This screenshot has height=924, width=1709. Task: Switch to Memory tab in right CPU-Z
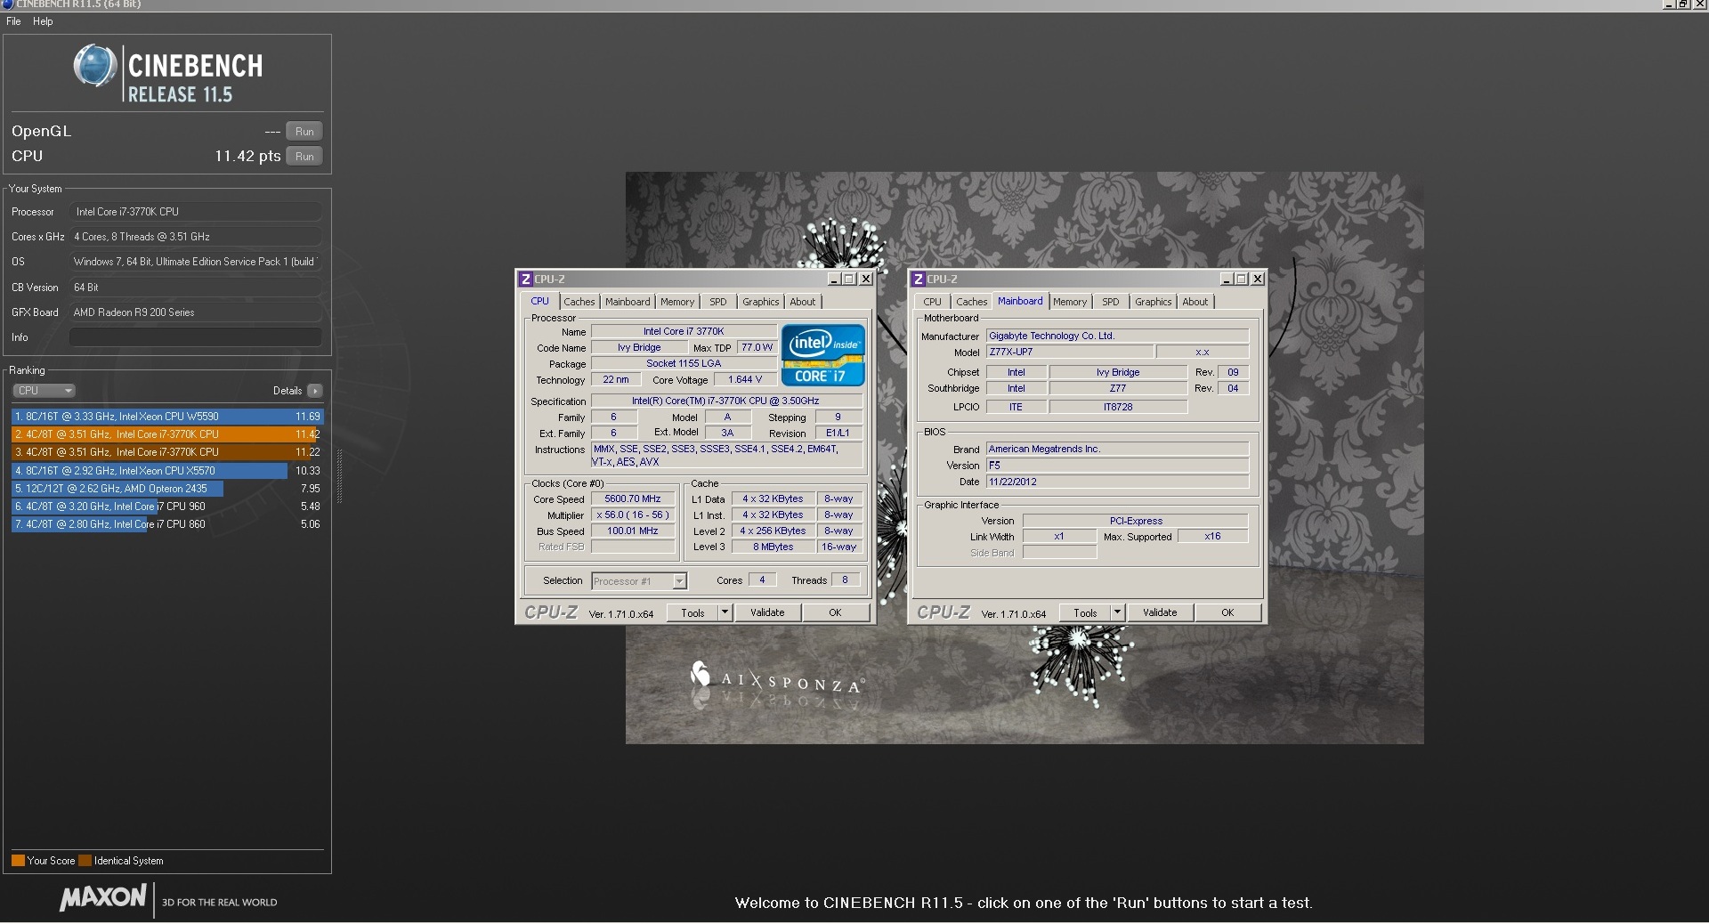tap(1070, 302)
